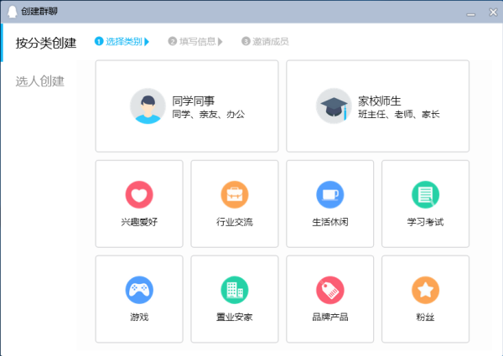Close the 创建群聊 window
503x356 pixels.
pos(490,11)
